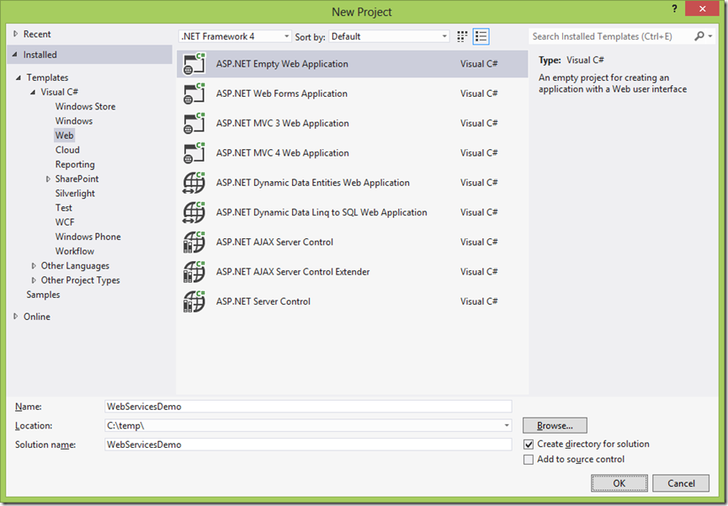Enable Add to source control
The image size is (728, 506).
click(x=529, y=460)
